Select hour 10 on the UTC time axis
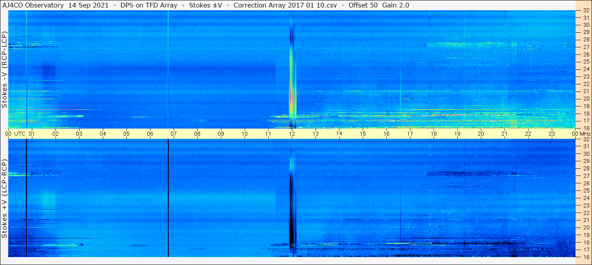Screen dimensions: 592x265 [x=245, y=134]
